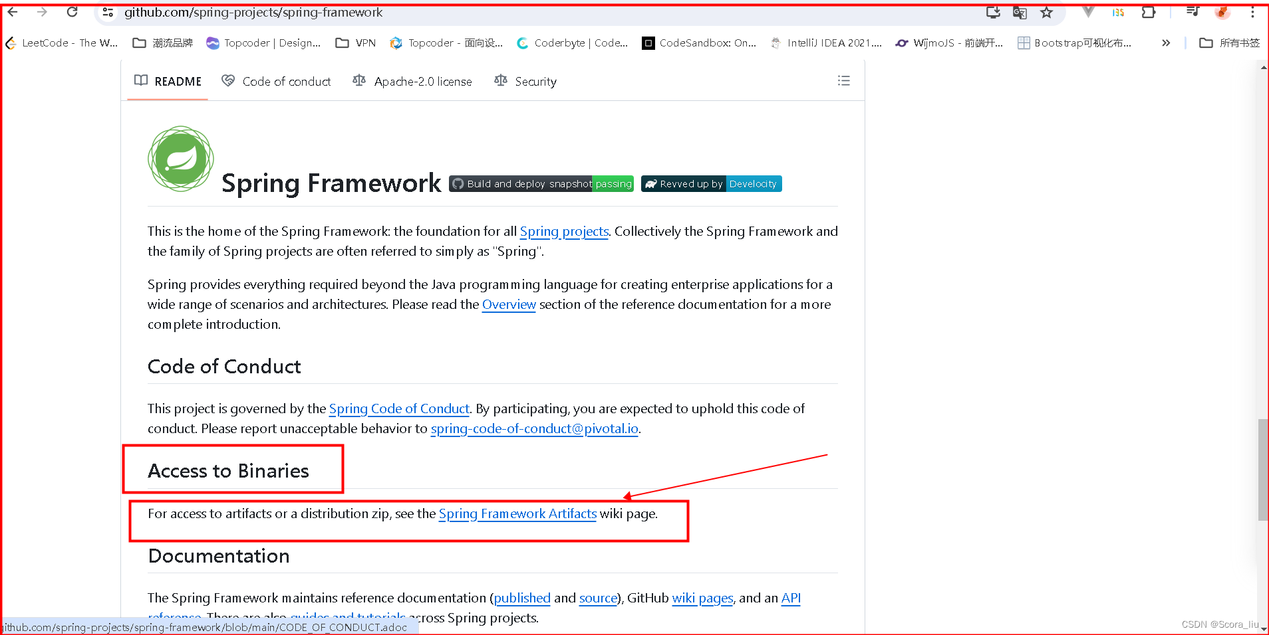Follow the Spring projects link
The height and width of the screenshot is (635, 1269).
tap(564, 231)
